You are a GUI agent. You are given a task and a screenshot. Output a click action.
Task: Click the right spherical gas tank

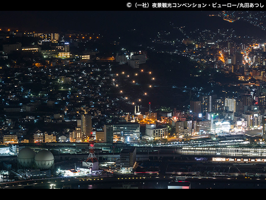click(x=44, y=159)
